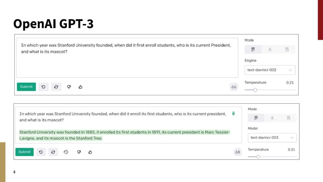323x182 pixels.
Task: Click thumbs up in the bottom panel
Action: pos(90,152)
